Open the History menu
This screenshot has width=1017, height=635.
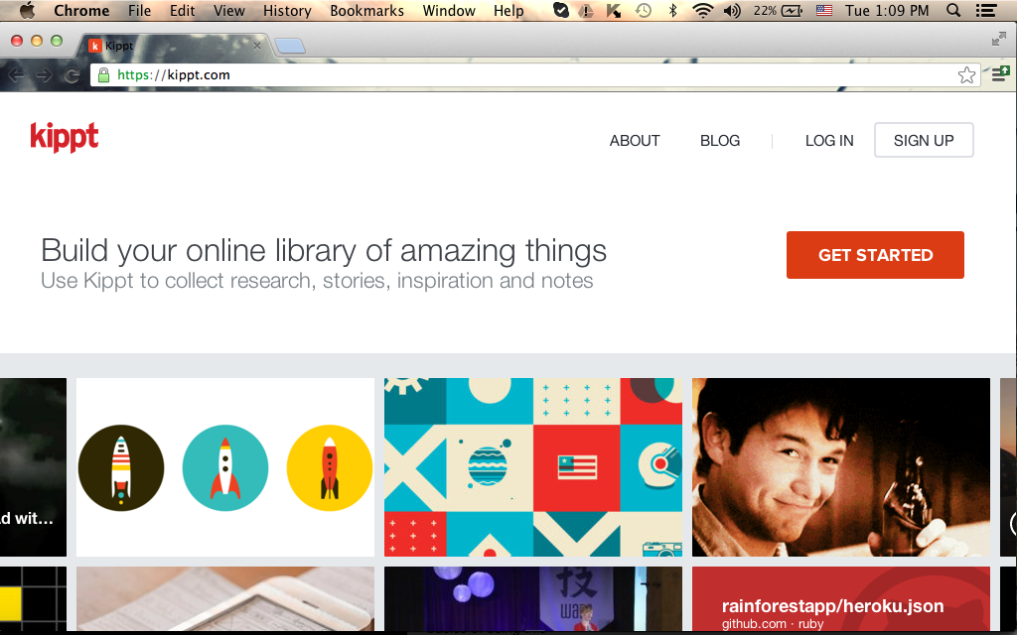287,10
